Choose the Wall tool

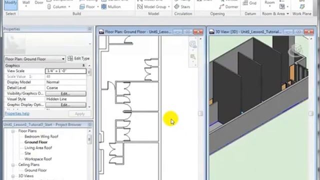[x=26, y=3]
